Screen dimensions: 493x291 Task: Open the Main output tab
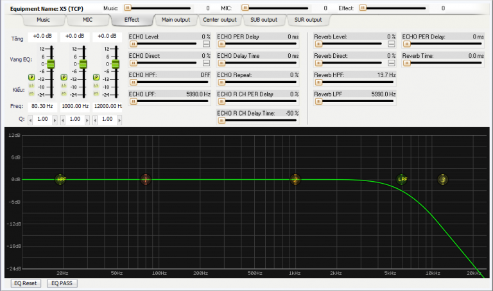click(176, 20)
